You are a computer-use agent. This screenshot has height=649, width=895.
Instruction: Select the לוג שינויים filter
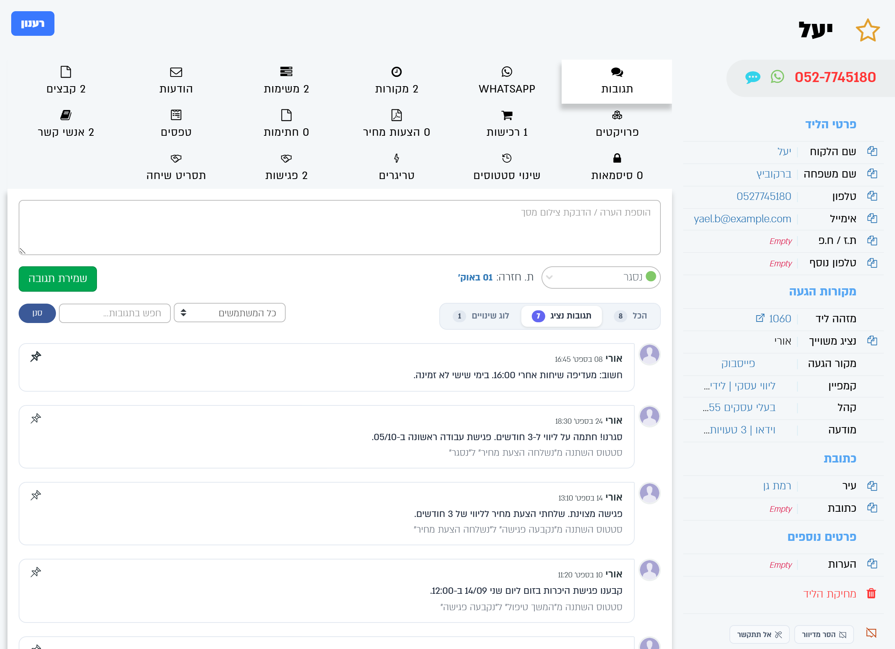tap(482, 316)
